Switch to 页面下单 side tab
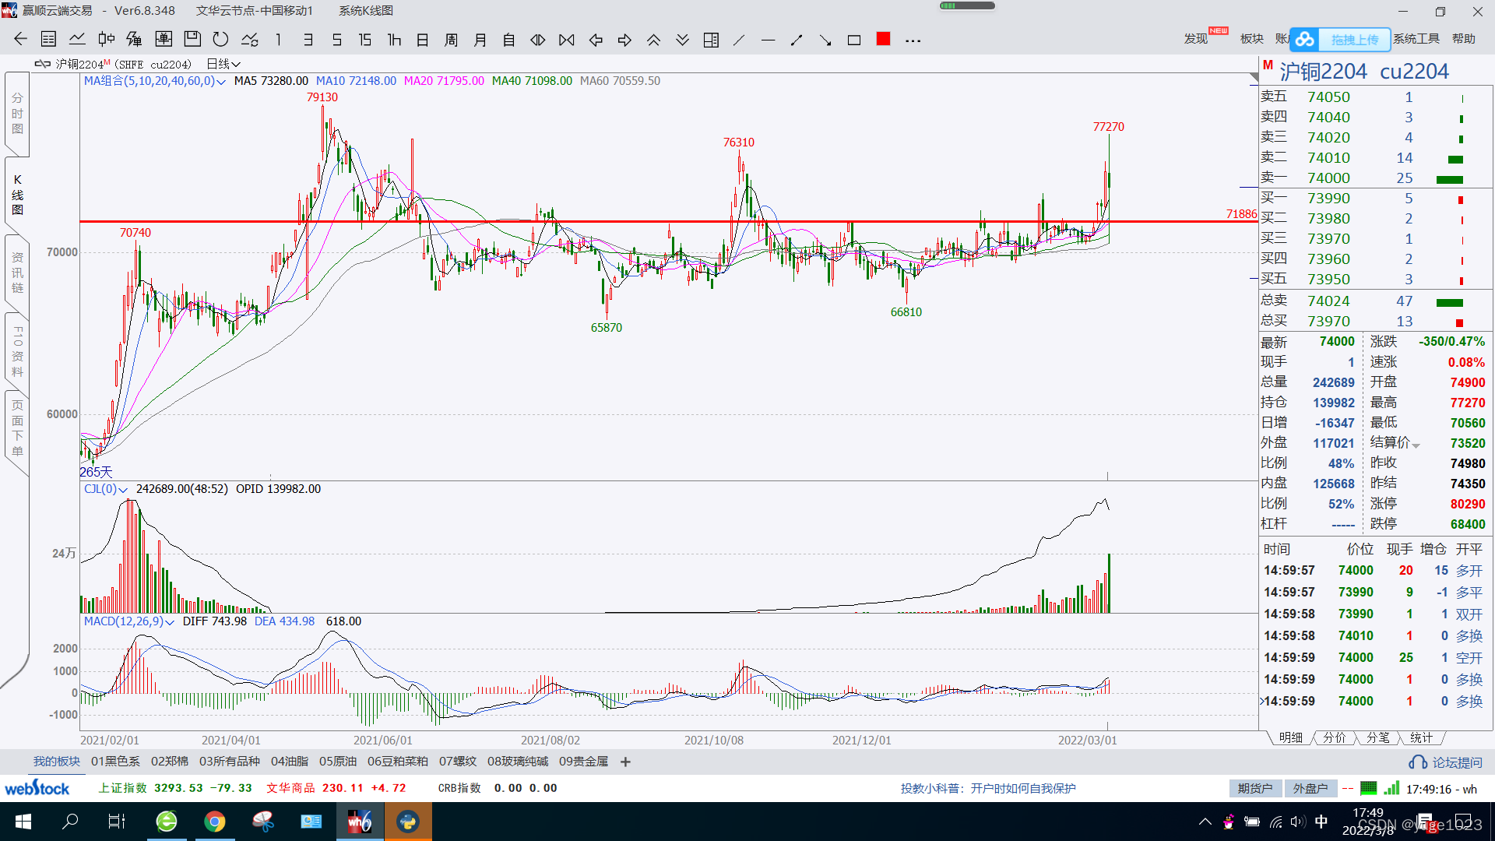 (17, 428)
